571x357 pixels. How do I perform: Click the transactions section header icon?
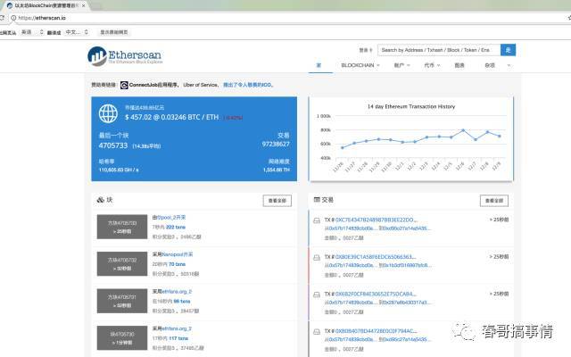[x=317, y=200]
